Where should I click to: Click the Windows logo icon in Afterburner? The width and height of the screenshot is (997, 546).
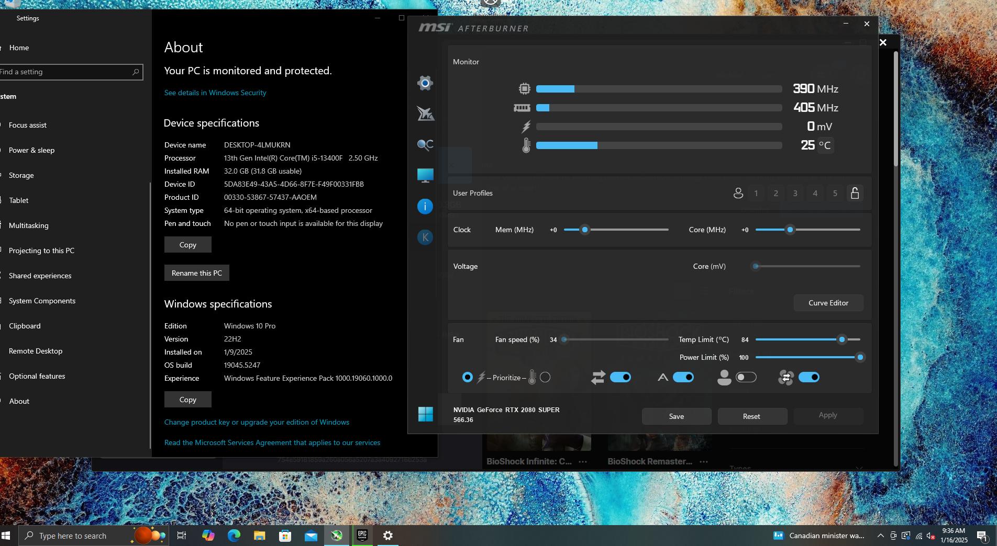[426, 414]
